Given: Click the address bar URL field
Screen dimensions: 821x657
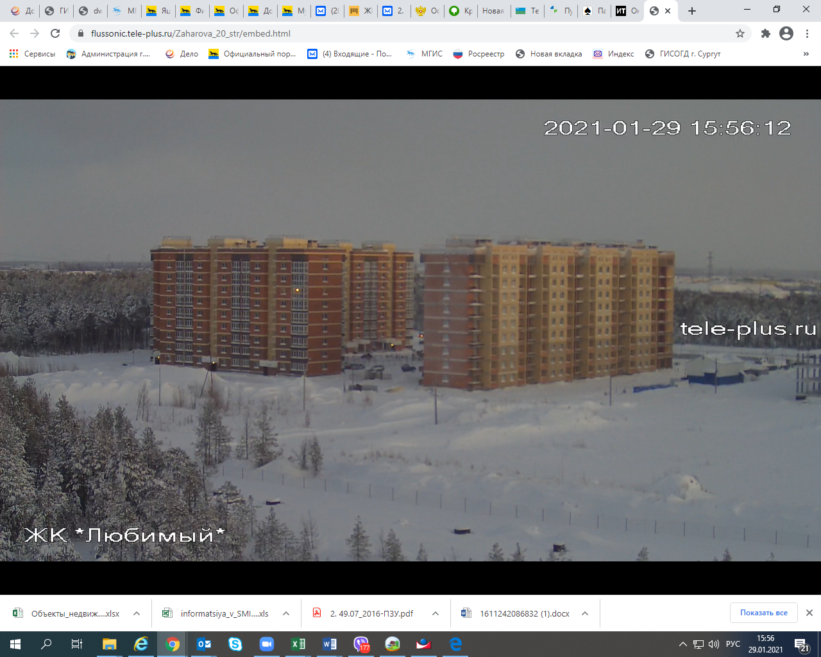Looking at the screenshot, I should point(385,33).
